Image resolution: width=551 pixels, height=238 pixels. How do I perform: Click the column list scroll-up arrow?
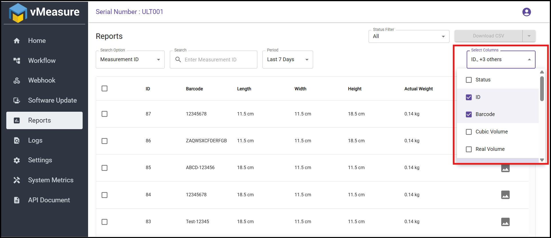pos(542,72)
